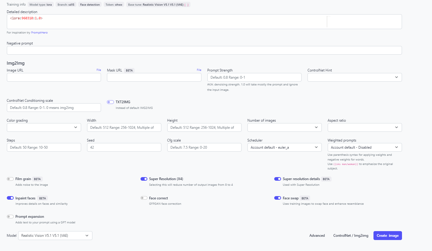Open the ControlNet Hint dropdown
The width and height of the screenshot is (432, 251).
354,77
